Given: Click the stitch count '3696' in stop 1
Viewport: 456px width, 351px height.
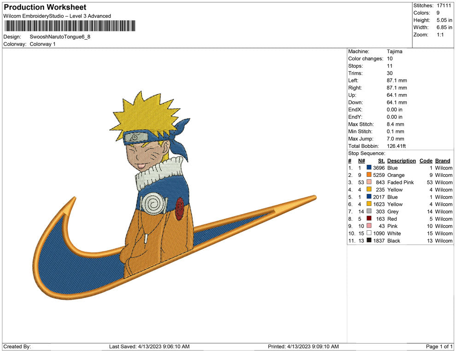Looking at the screenshot, I should (379, 168).
